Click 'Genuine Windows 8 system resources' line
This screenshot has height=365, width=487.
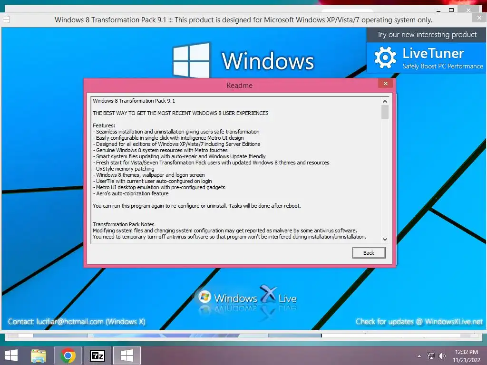tap(160, 150)
